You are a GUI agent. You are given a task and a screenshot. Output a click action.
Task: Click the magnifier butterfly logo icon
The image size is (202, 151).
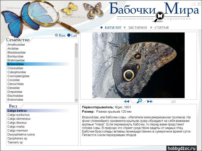(x=159, y=16)
